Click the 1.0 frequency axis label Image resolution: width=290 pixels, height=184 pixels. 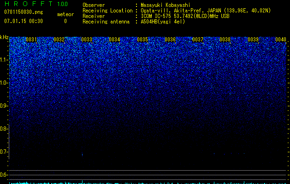click(x=4, y=83)
